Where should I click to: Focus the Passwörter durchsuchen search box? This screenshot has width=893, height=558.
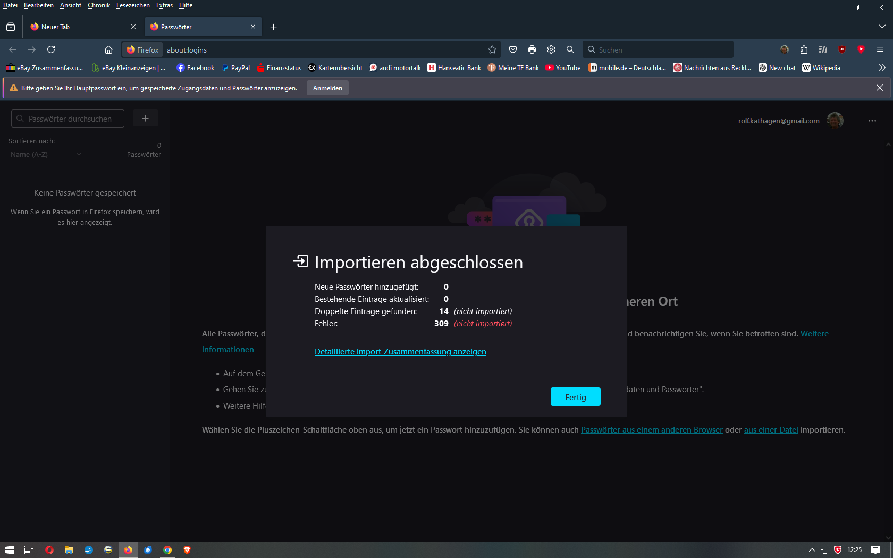pyautogui.click(x=68, y=119)
